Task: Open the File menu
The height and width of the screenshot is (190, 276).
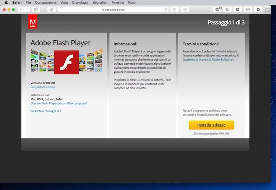Action: pyautogui.click(x=28, y=2)
